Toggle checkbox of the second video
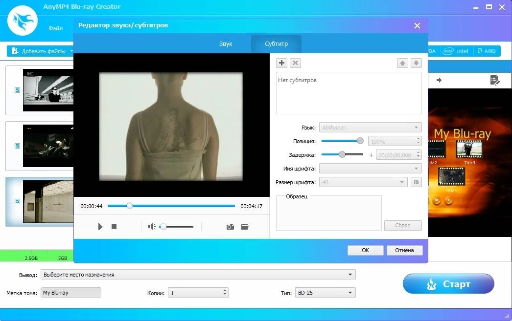The image size is (512, 321). (x=17, y=146)
